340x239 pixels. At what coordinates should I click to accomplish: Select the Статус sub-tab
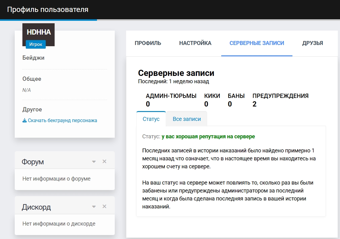(x=151, y=119)
